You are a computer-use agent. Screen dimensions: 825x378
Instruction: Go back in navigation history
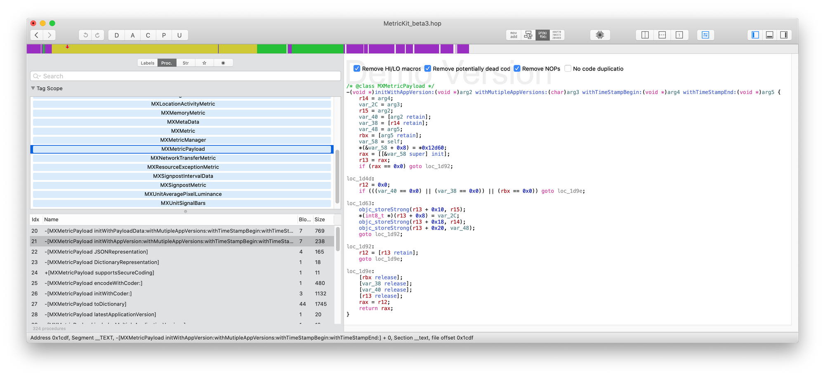click(37, 35)
